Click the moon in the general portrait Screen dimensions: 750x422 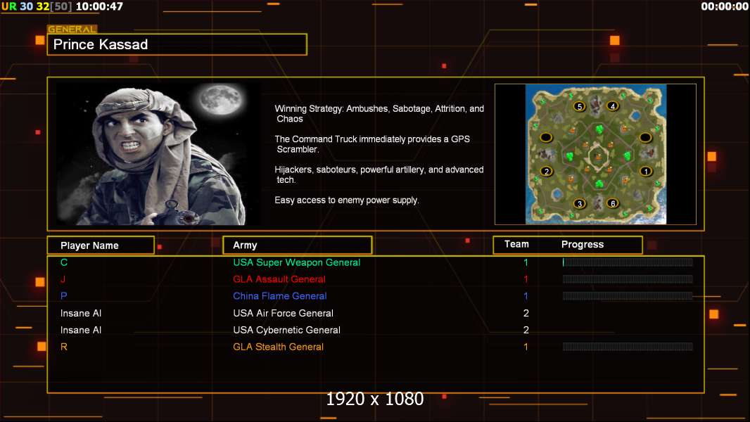click(220, 101)
